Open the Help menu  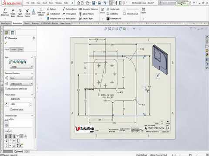(66, 3)
